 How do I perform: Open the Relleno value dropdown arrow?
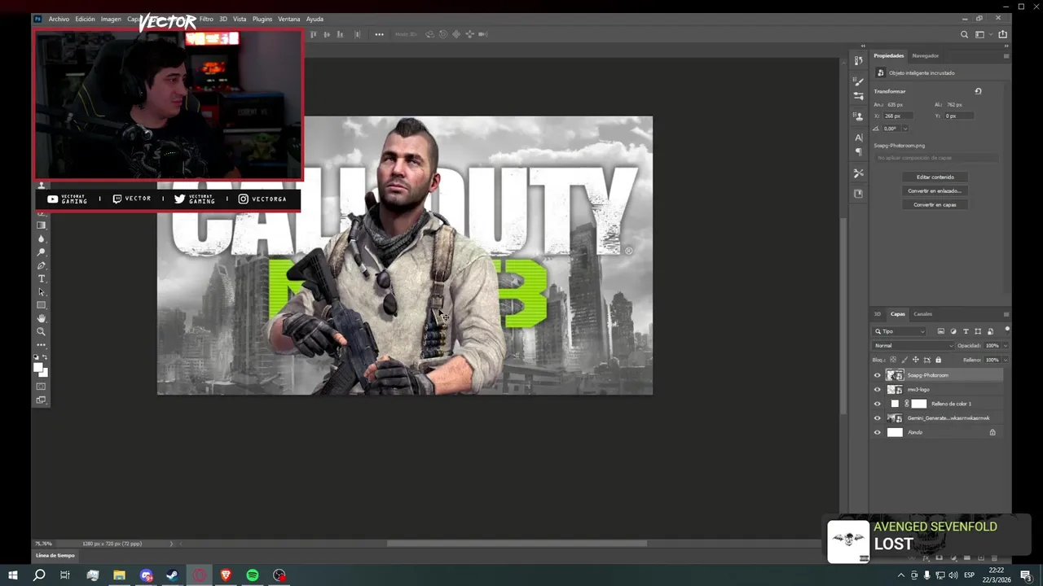(1005, 360)
